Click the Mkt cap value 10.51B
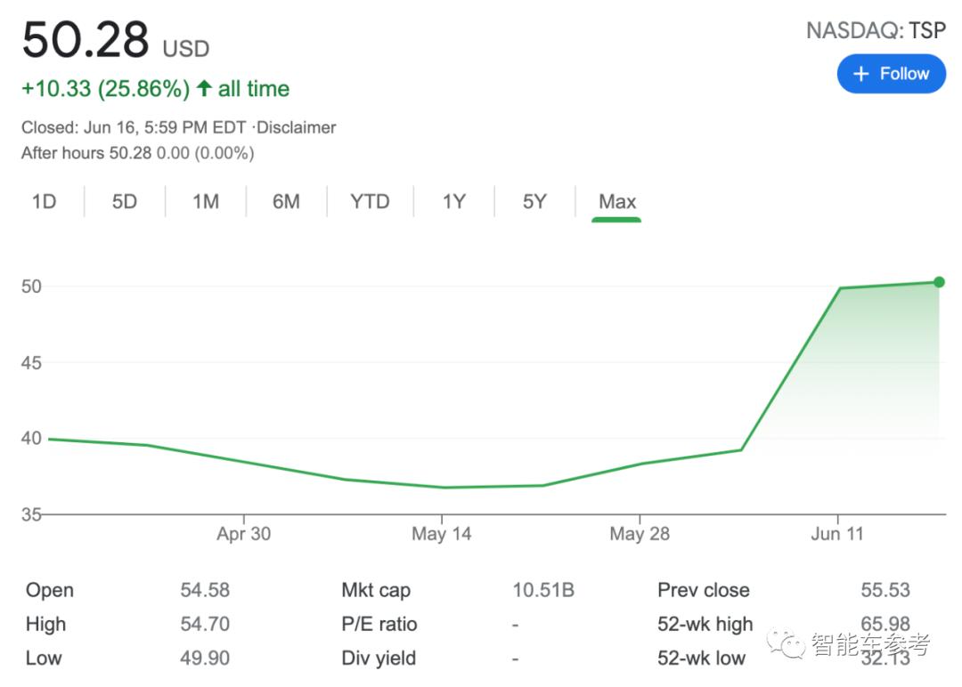The height and width of the screenshot is (687, 962). coord(543,590)
